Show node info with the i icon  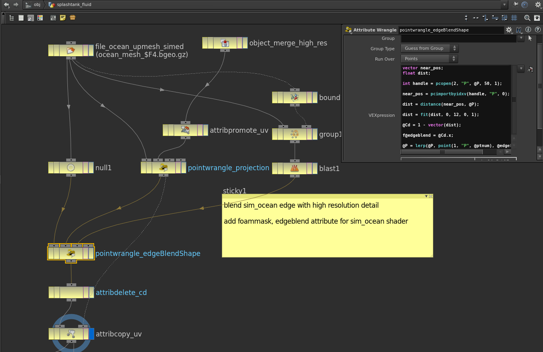coord(528,30)
